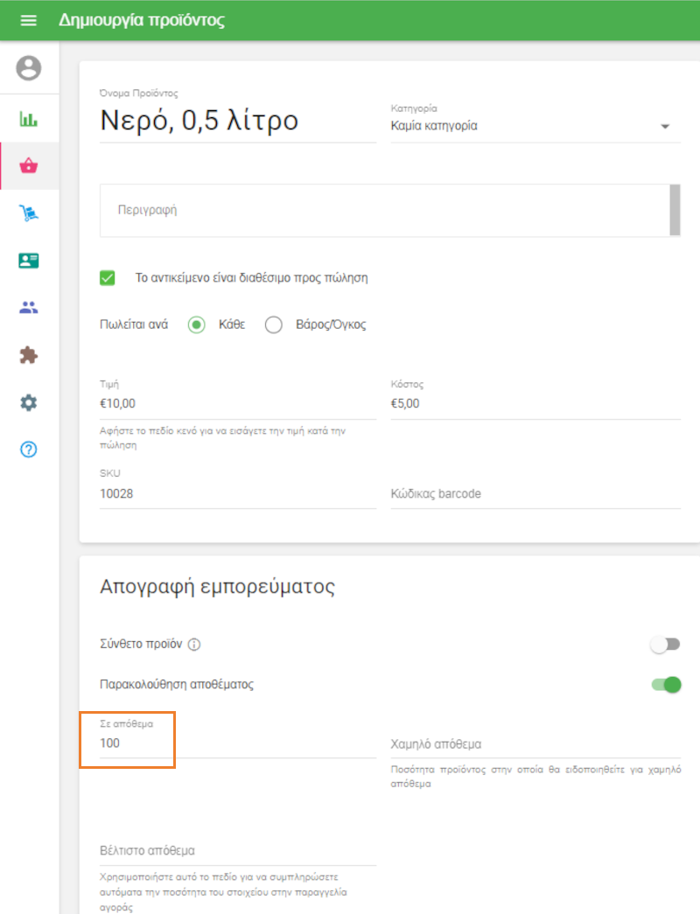Click the info icon beside Σύνθετο προϊόν
The height and width of the screenshot is (914, 700).
194,645
